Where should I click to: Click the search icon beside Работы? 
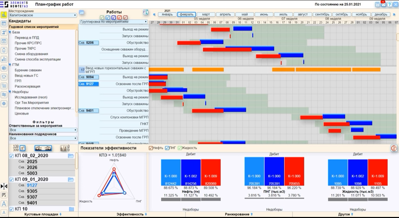point(146,12)
